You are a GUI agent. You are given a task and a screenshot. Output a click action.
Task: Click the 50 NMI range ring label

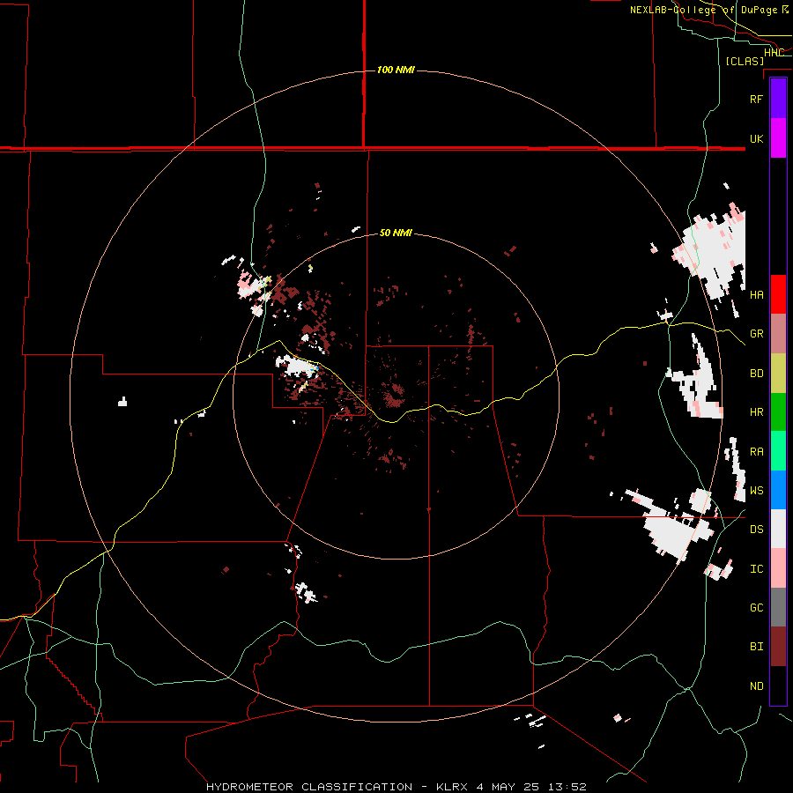396,233
